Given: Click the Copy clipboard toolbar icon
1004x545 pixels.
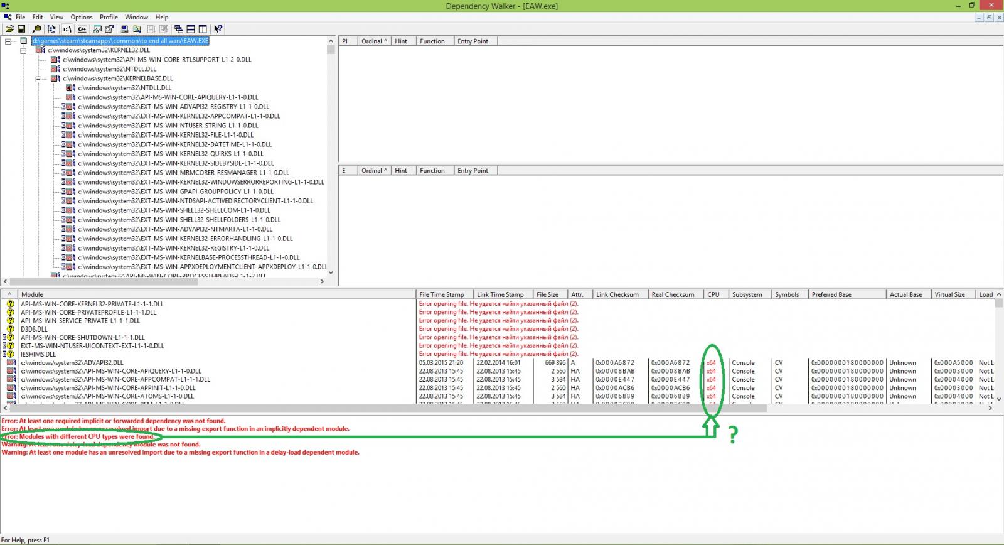Looking at the screenshot, I should (36, 29).
